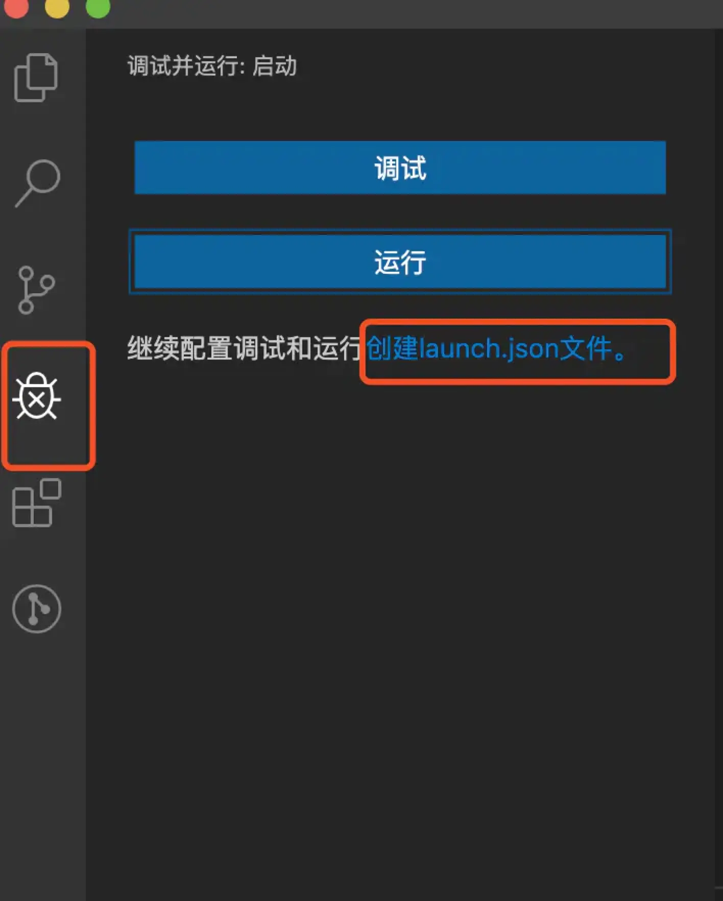Open the Explorer files icon
723x901 pixels.
tap(36, 77)
